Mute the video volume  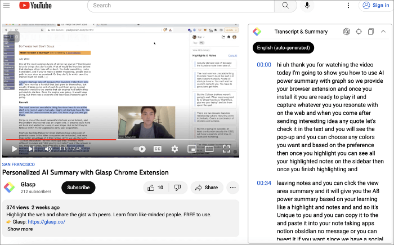tap(48, 149)
